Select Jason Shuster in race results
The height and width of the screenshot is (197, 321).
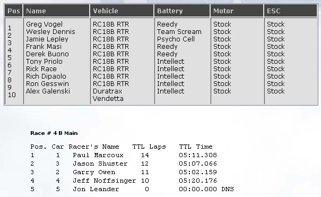(x=100, y=164)
